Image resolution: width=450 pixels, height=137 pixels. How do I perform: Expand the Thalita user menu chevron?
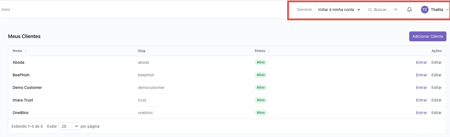447,10
